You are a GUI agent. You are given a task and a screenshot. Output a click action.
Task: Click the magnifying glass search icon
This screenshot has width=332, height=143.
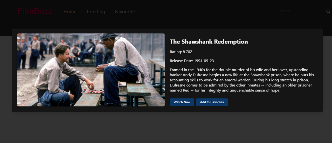[x=328, y=12]
